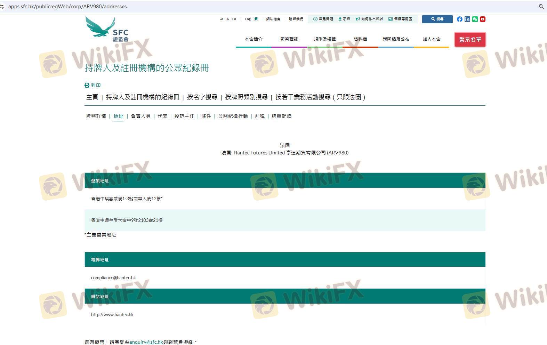Open the SFC Facebook page icon
Screen dimensions: 547x345
(460, 19)
